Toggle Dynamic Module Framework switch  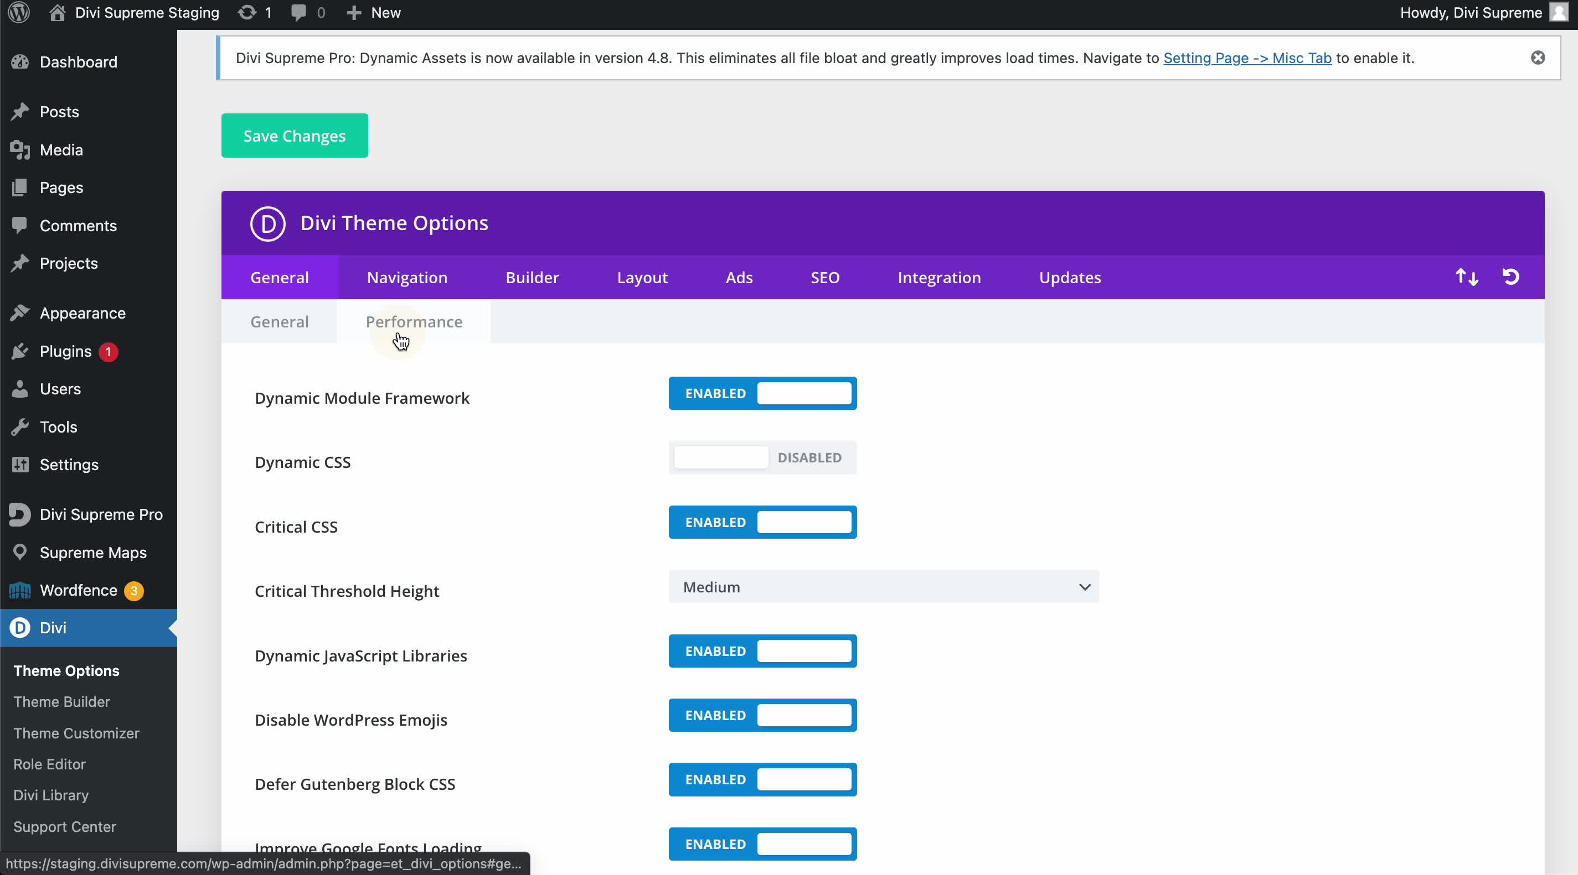click(x=762, y=393)
